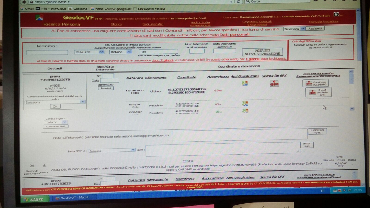Open Google Maps for the first Precedente row
Image resolution: width=370 pixels, height=208 pixels.
[245, 104]
